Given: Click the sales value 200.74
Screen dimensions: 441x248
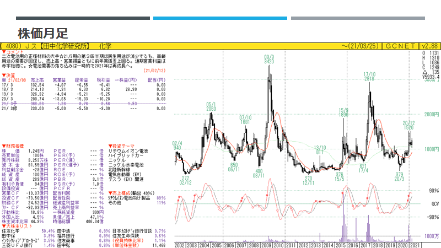Looking at the screenshot, I should pos(37,99).
